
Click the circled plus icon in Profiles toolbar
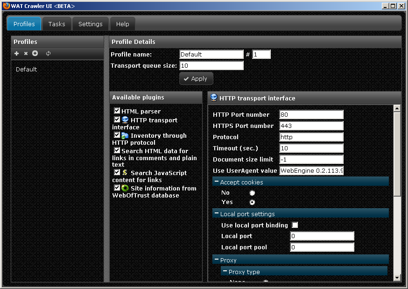pyautogui.click(x=35, y=53)
